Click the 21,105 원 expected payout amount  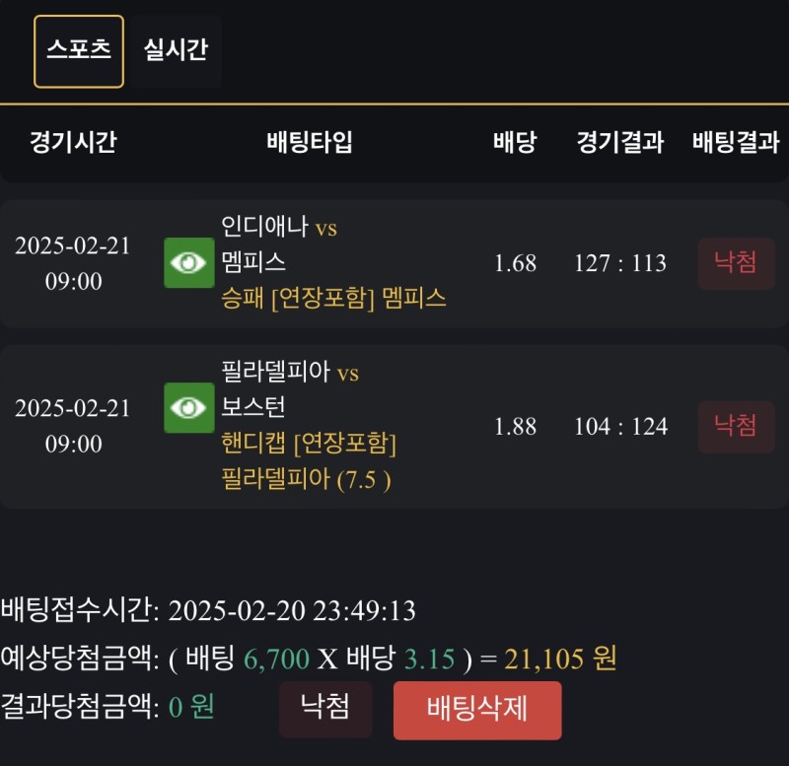coord(560,659)
